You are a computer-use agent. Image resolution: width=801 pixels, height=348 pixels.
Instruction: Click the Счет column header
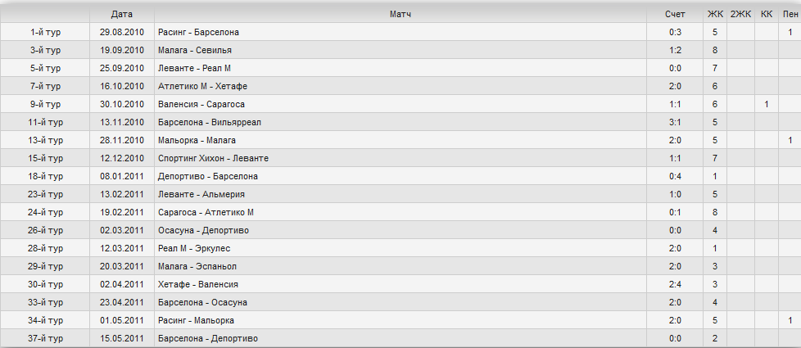point(675,14)
